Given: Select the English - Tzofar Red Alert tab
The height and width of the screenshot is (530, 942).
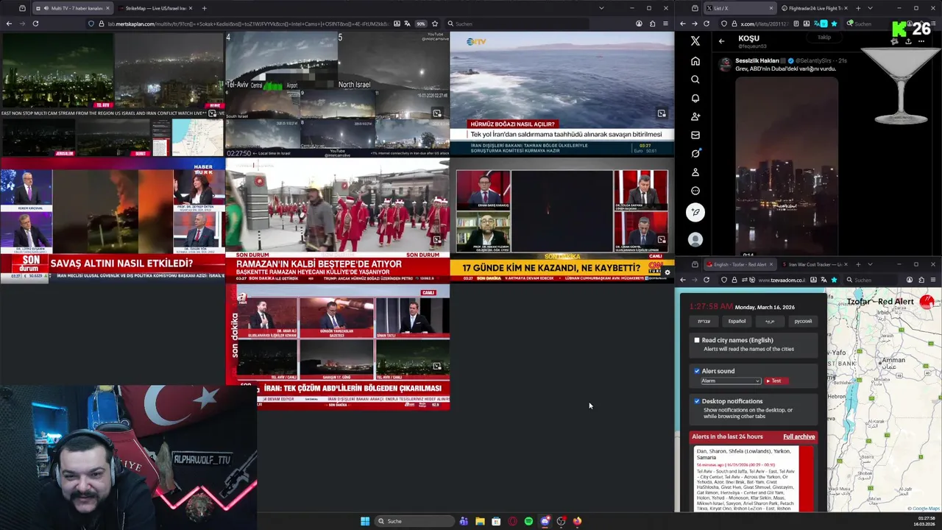Looking at the screenshot, I should coord(739,264).
